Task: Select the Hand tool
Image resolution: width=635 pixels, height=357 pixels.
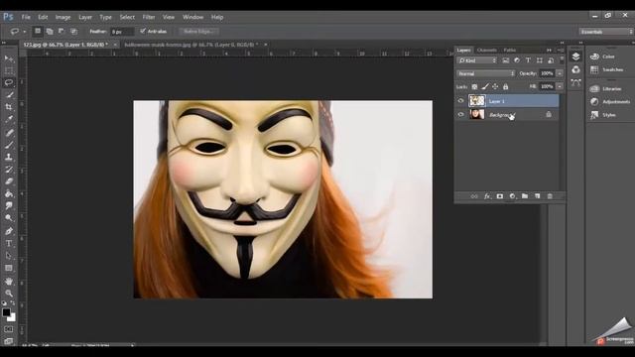Action: (x=9, y=281)
